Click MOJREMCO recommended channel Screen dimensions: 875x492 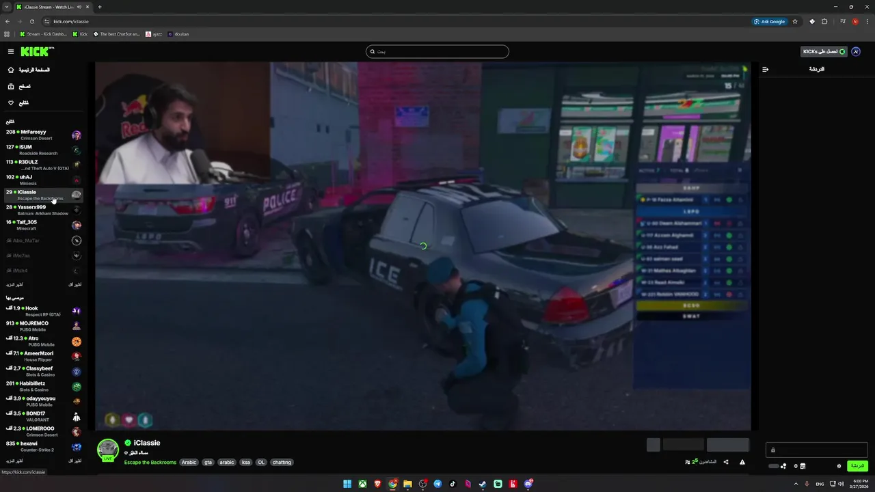tap(44, 326)
